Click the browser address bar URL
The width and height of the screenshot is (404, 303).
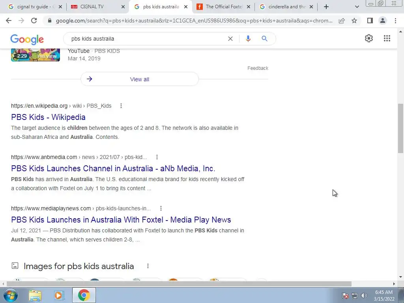(x=194, y=21)
